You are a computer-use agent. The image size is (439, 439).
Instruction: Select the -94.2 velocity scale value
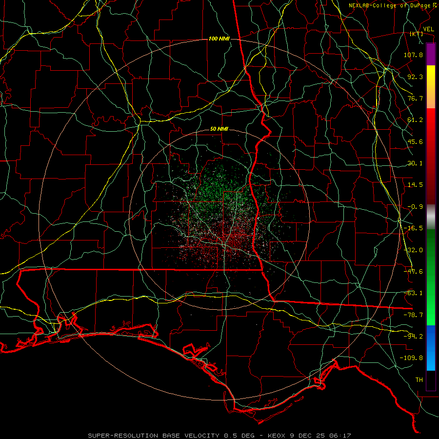[x=413, y=337]
